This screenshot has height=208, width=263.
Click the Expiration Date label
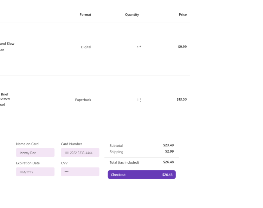(28, 163)
